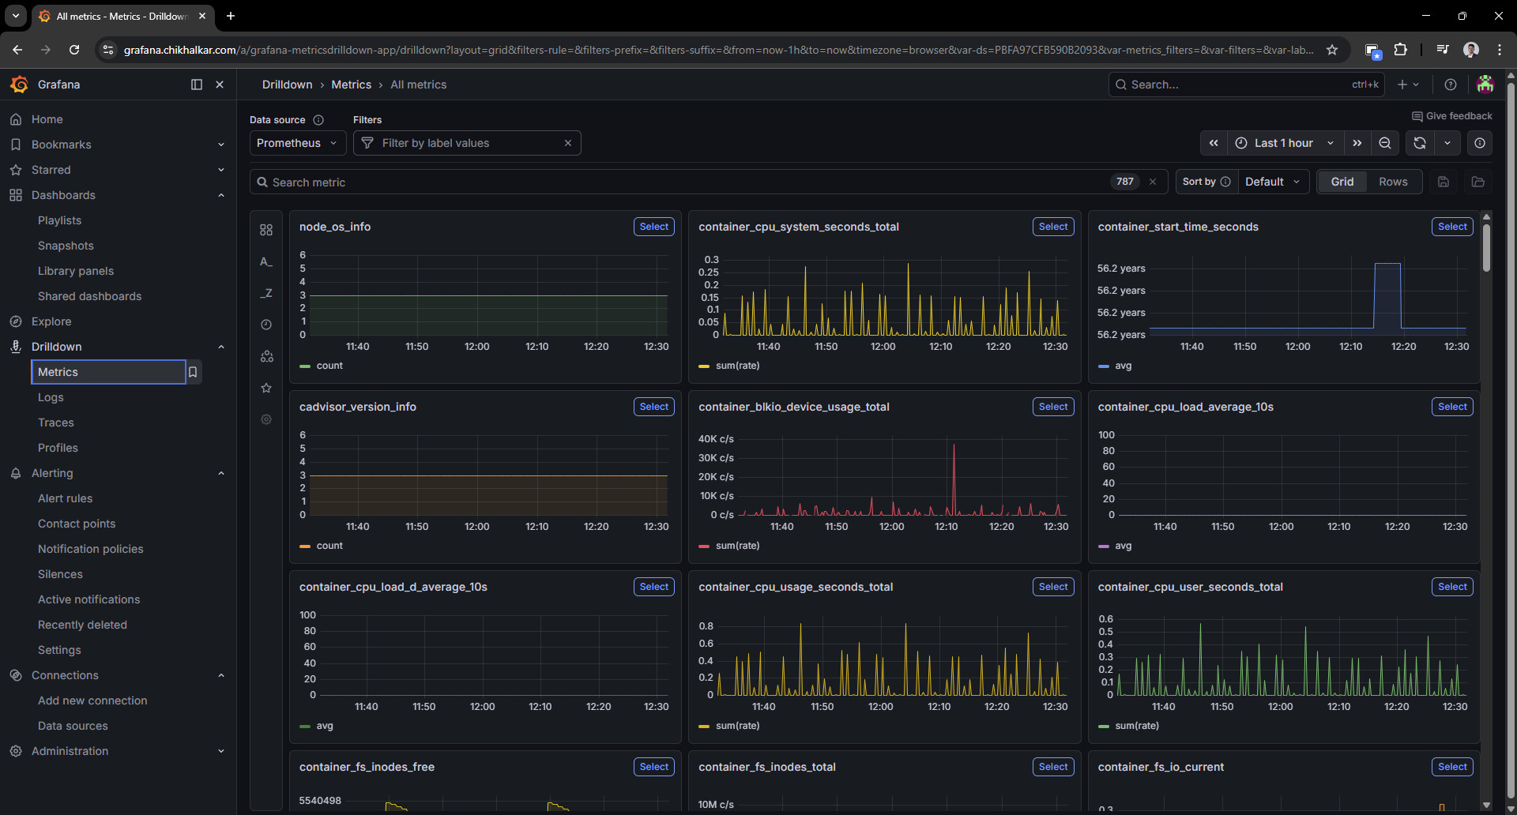Click the zoom out time range icon
The width and height of the screenshot is (1517, 815).
click(x=1384, y=143)
